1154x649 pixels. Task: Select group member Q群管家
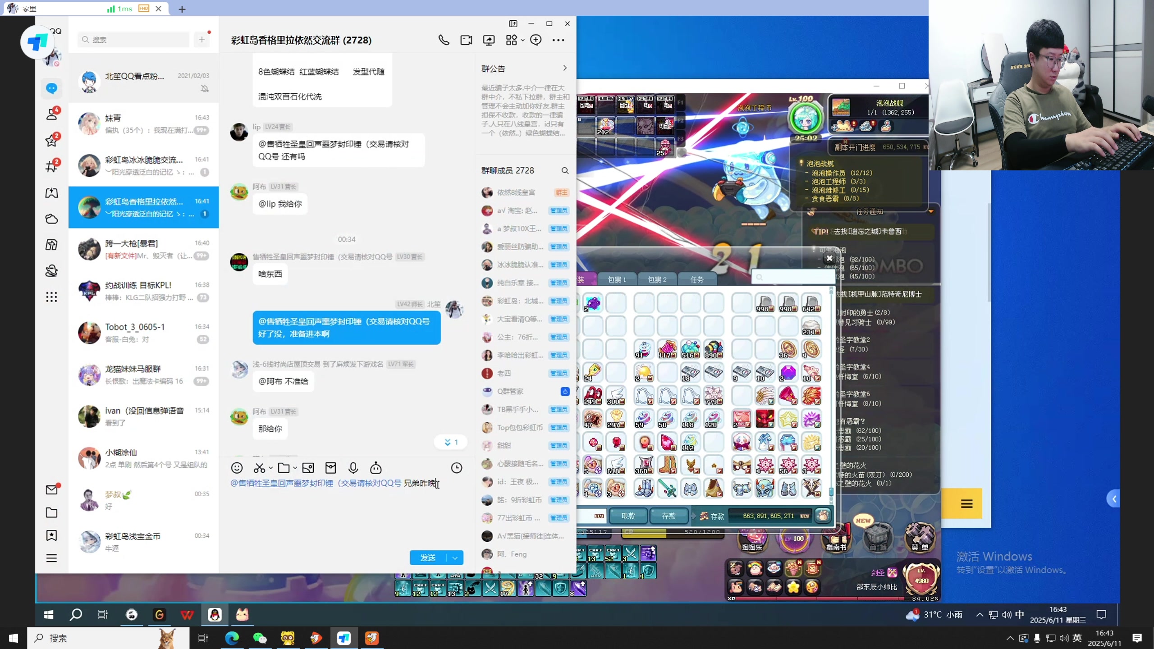tap(525, 391)
